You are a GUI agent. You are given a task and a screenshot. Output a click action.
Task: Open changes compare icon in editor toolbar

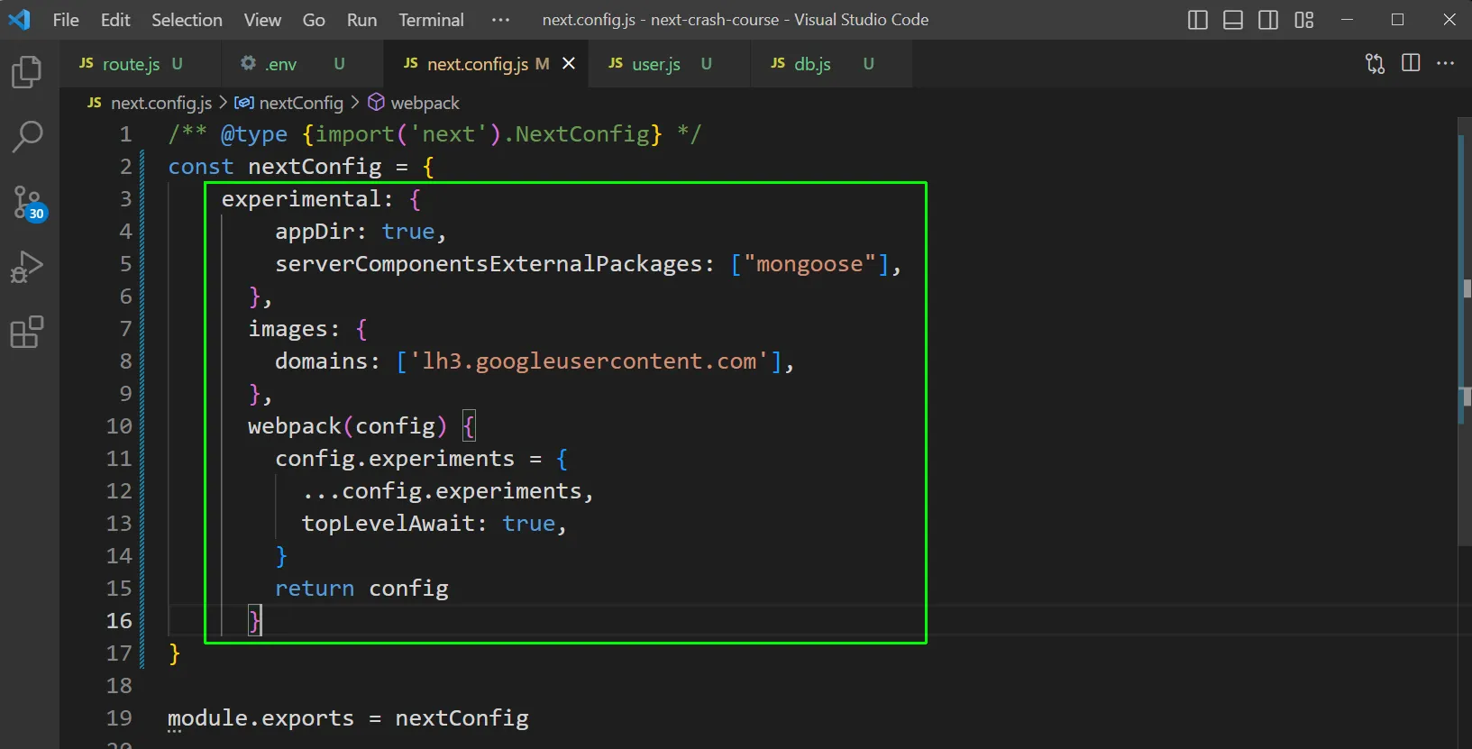point(1375,63)
